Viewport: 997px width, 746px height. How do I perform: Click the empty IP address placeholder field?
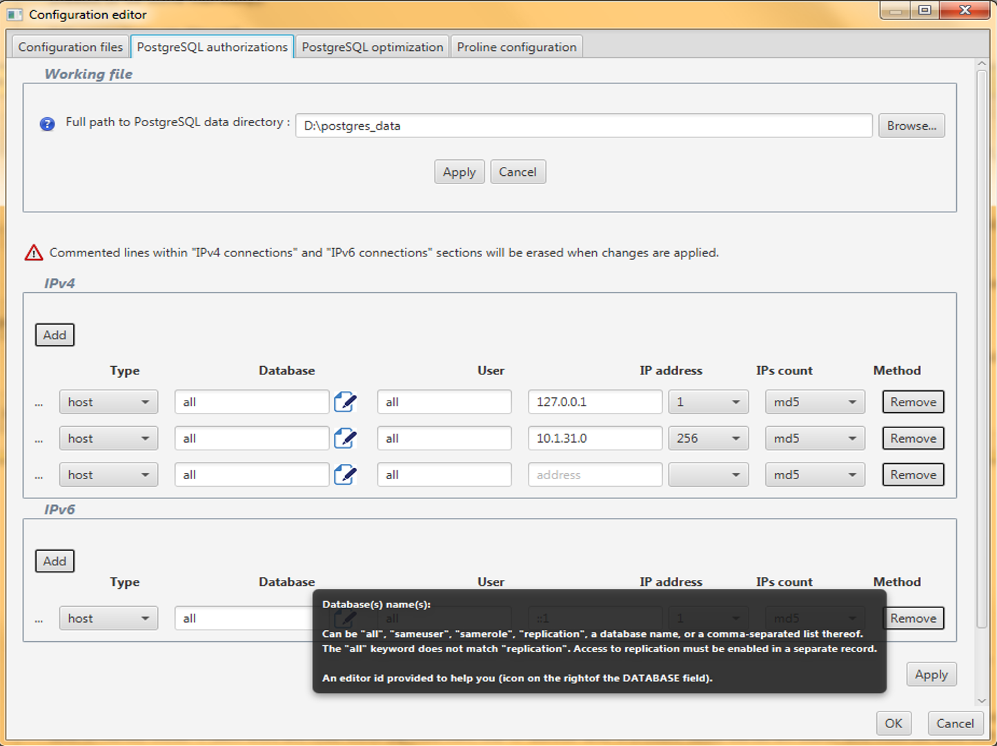pos(595,475)
